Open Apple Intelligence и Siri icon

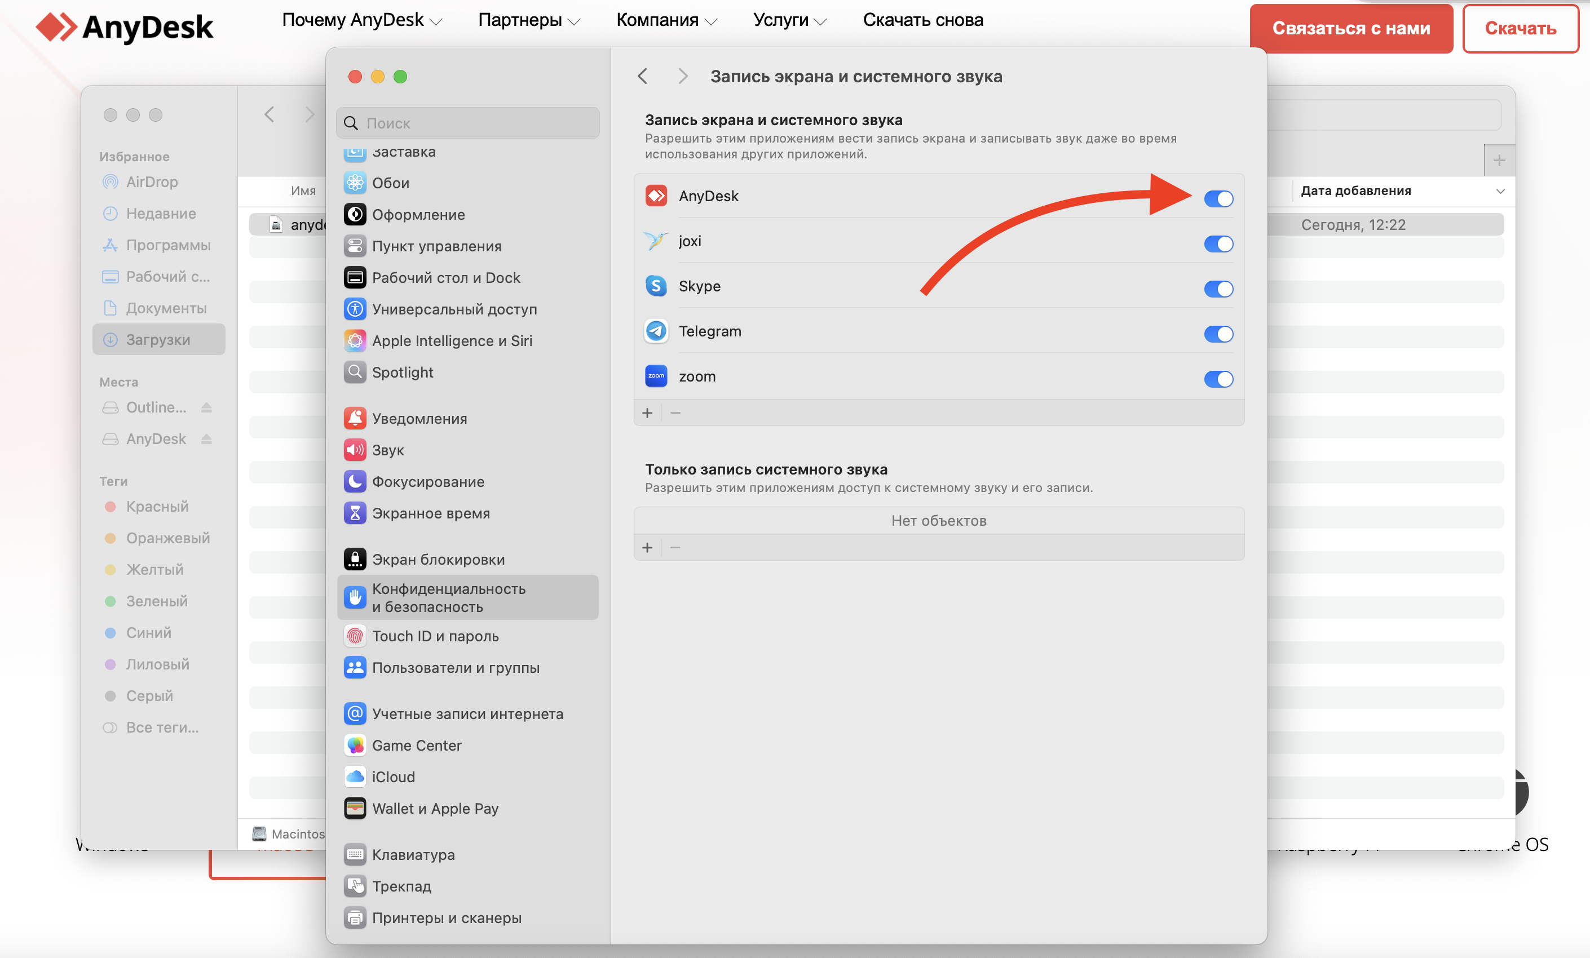355,341
